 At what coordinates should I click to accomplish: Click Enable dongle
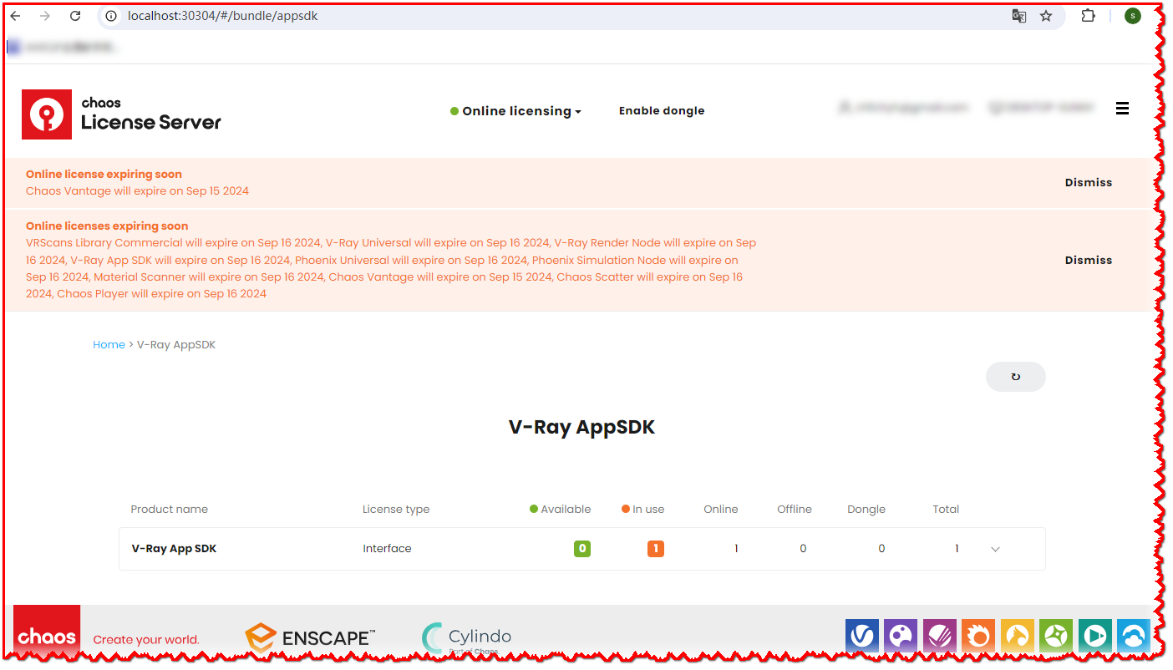[x=662, y=111]
